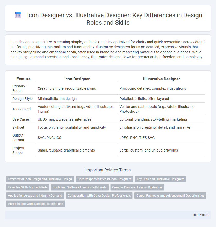
Task: Click the 'Icon Designer' column header
Action: tap(77, 79)
